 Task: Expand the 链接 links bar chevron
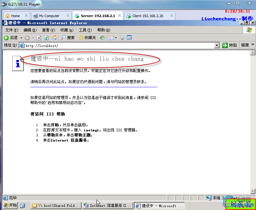[253, 44]
